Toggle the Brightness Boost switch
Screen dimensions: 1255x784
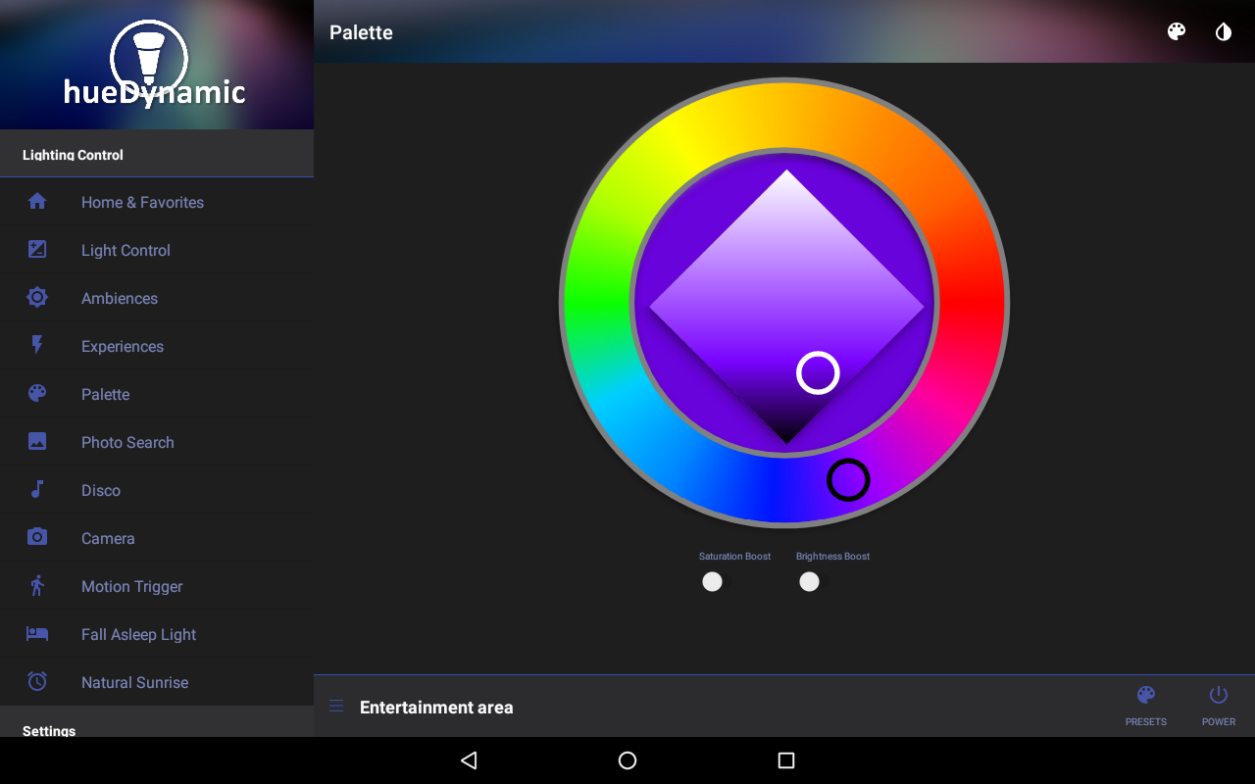(813, 582)
